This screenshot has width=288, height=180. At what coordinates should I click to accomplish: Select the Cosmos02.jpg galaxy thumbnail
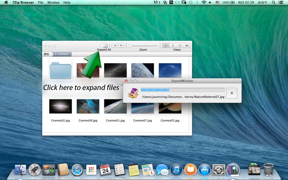(60, 106)
